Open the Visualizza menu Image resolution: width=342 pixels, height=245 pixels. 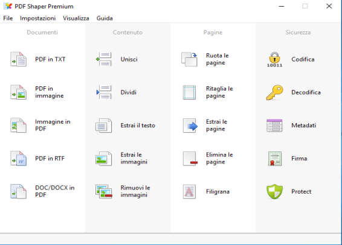[x=76, y=18]
